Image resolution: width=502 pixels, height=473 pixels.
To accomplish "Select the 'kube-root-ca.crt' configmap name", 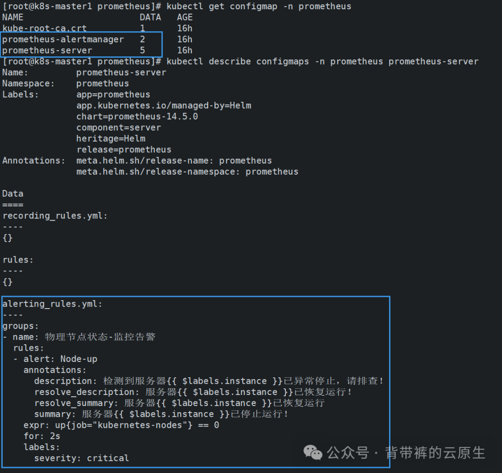I will coord(45,28).
